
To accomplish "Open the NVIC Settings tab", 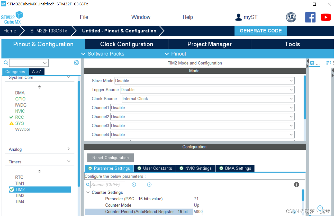I will (196, 168).
